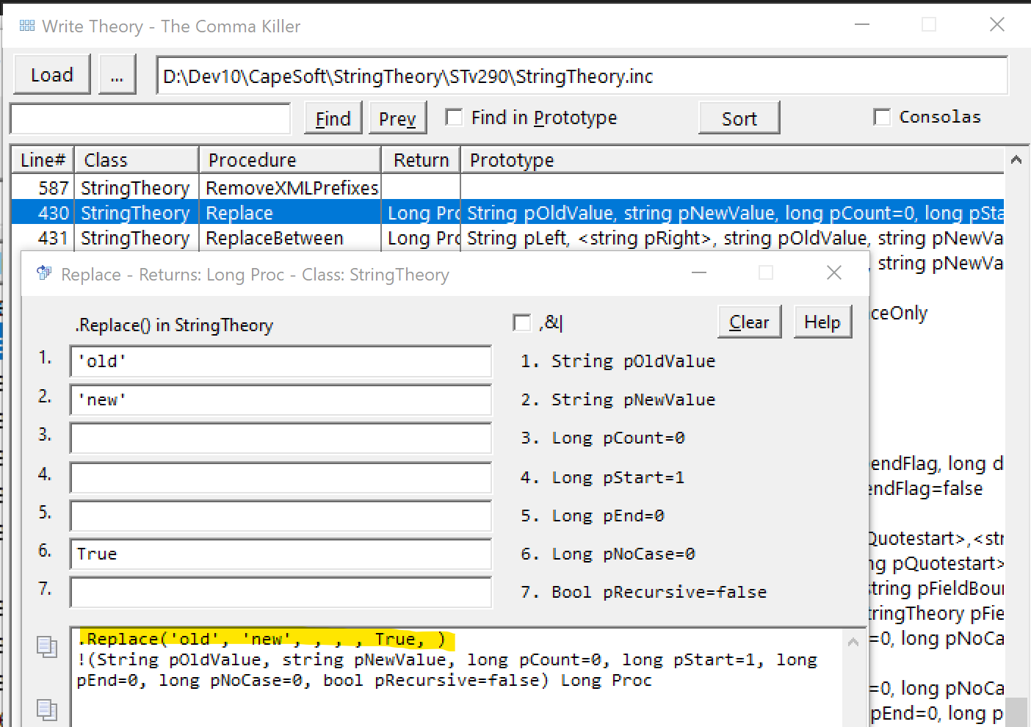Image resolution: width=1031 pixels, height=727 pixels.
Task: Open Help in the Replace dialog
Action: (822, 322)
